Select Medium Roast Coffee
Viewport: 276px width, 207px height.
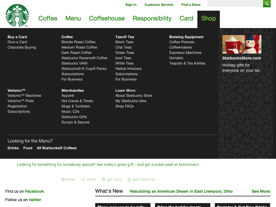tap(79, 47)
